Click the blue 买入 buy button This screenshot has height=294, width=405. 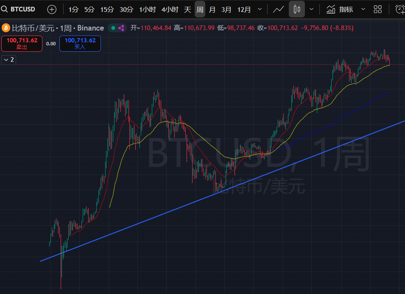tap(80, 43)
